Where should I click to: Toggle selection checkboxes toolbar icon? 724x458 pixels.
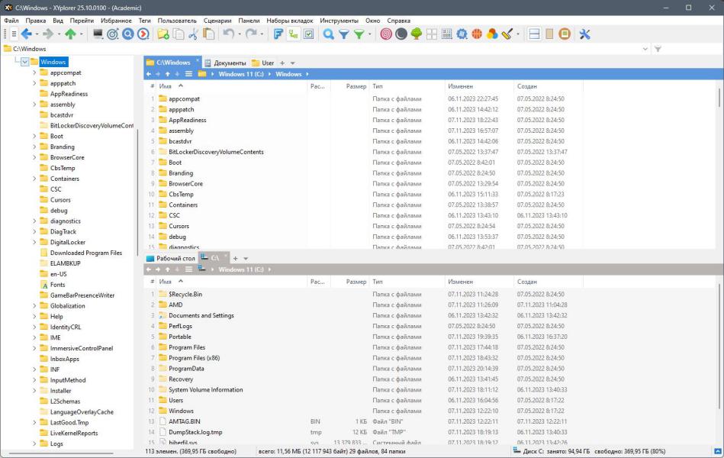click(x=309, y=34)
